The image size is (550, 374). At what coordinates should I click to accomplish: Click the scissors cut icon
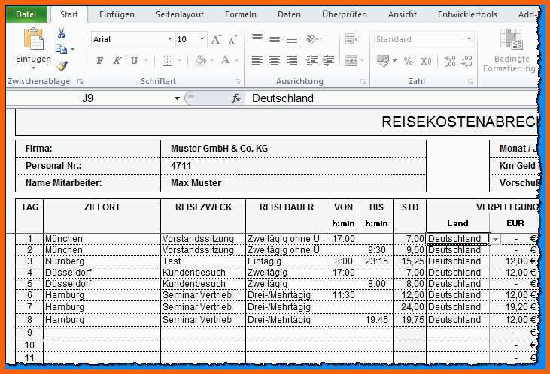(62, 32)
